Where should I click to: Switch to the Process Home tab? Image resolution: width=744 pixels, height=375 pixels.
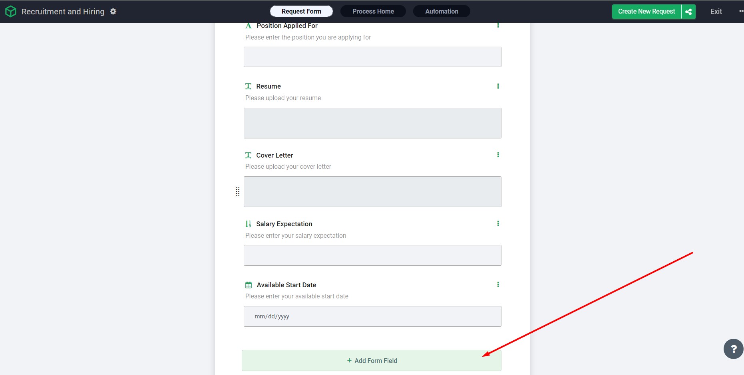pos(373,11)
